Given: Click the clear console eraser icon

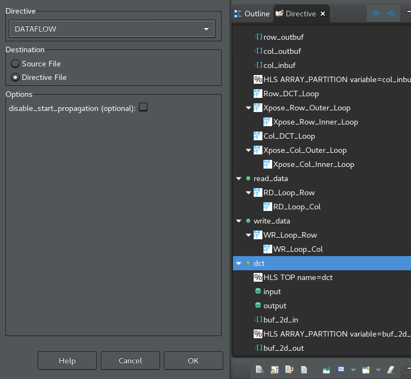Looking at the screenshot, I should (390, 370).
